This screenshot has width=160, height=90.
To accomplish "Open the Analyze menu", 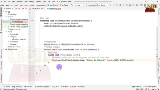I will 32,1.
